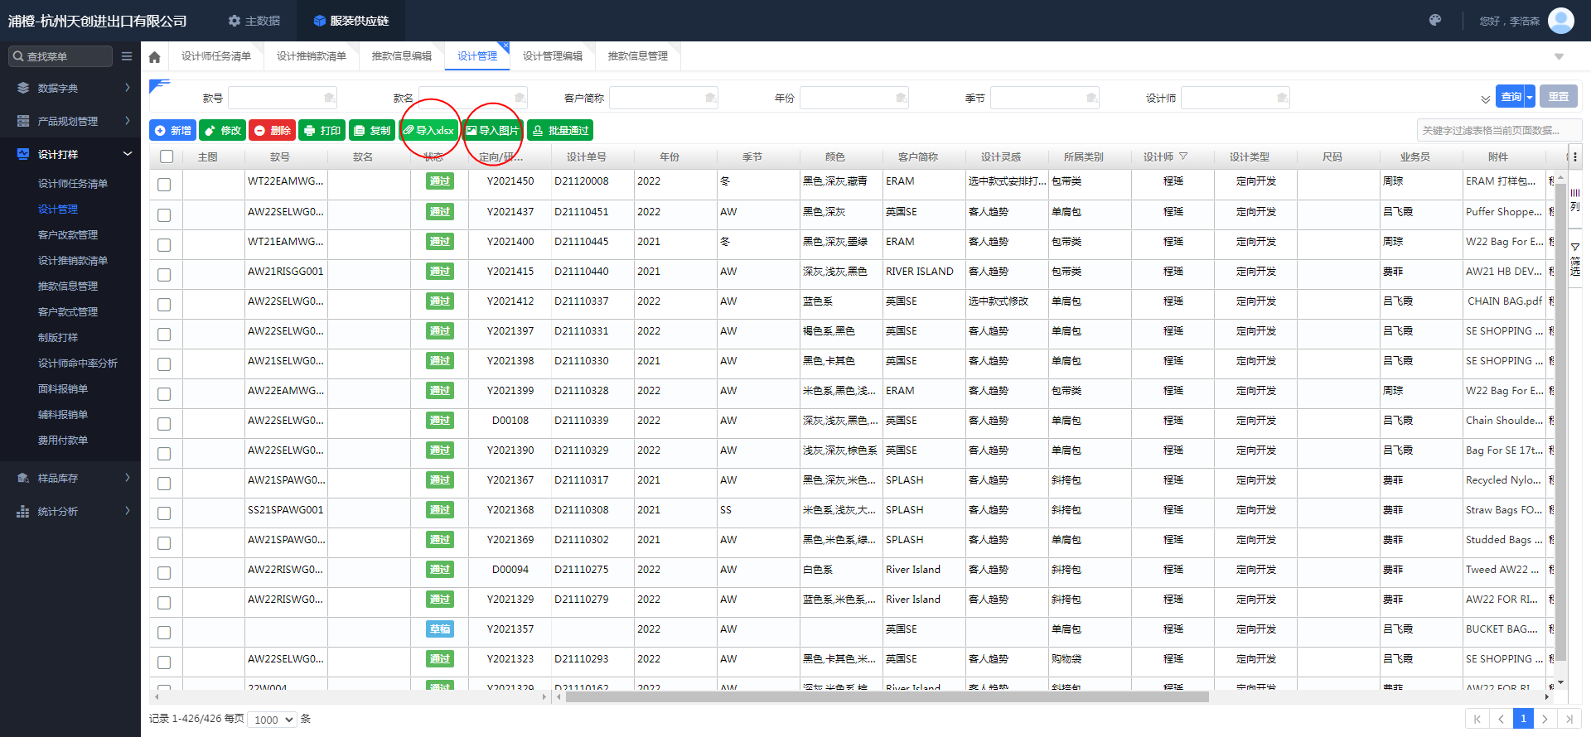Click the flag icon above search form

tap(159, 86)
